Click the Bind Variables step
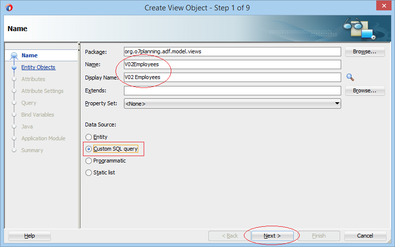 click(38, 115)
